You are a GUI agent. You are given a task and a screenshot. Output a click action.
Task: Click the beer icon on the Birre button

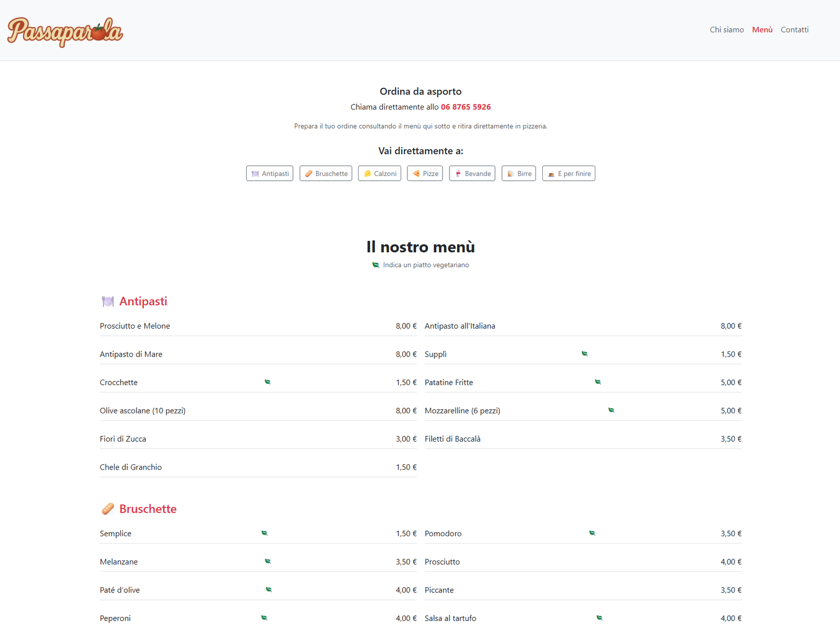click(510, 173)
